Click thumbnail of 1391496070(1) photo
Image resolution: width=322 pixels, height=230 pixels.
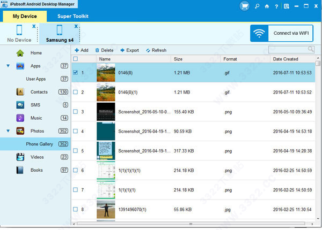[105, 209]
